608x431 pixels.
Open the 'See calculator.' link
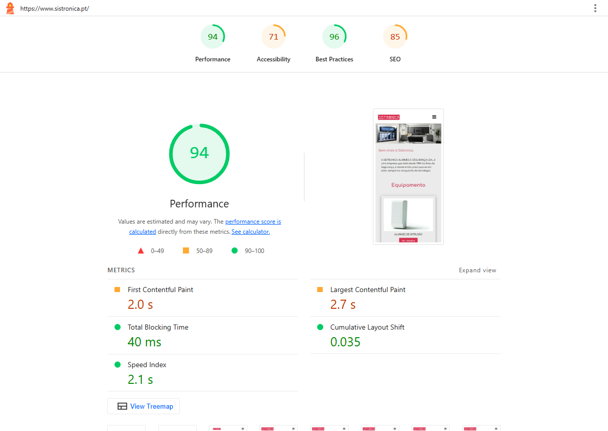[251, 232]
